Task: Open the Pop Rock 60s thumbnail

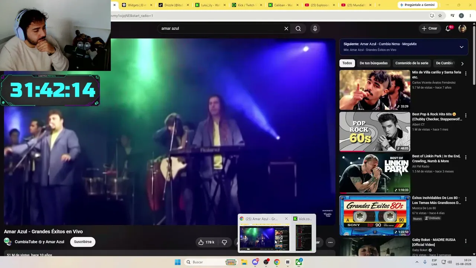Action: pos(375,132)
